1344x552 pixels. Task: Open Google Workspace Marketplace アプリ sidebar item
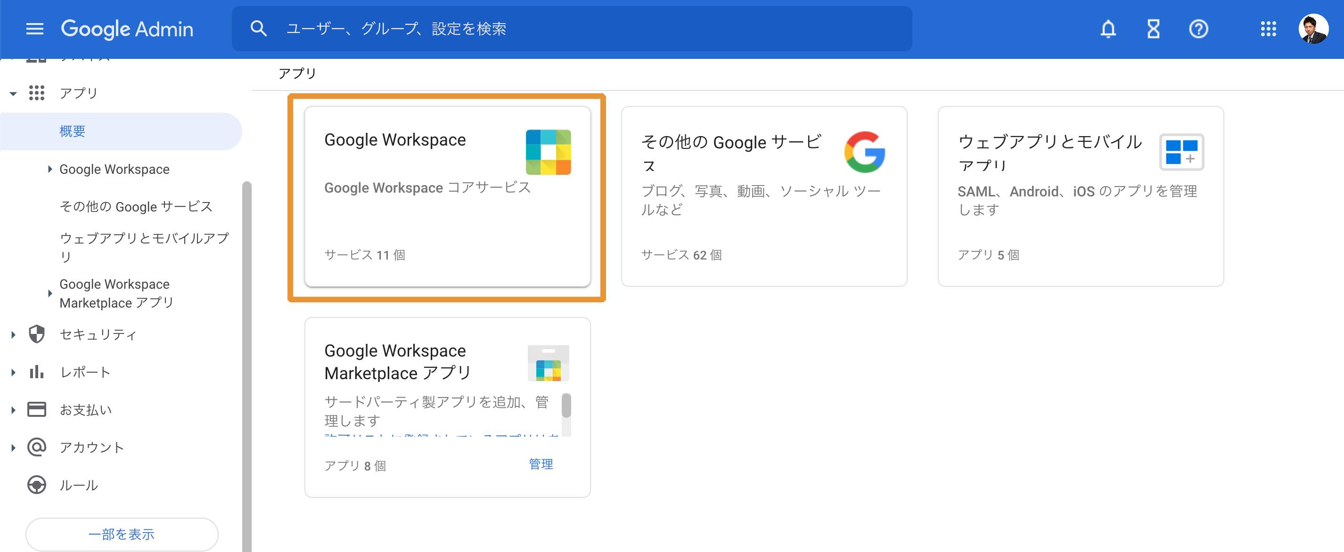pos(116,293)
